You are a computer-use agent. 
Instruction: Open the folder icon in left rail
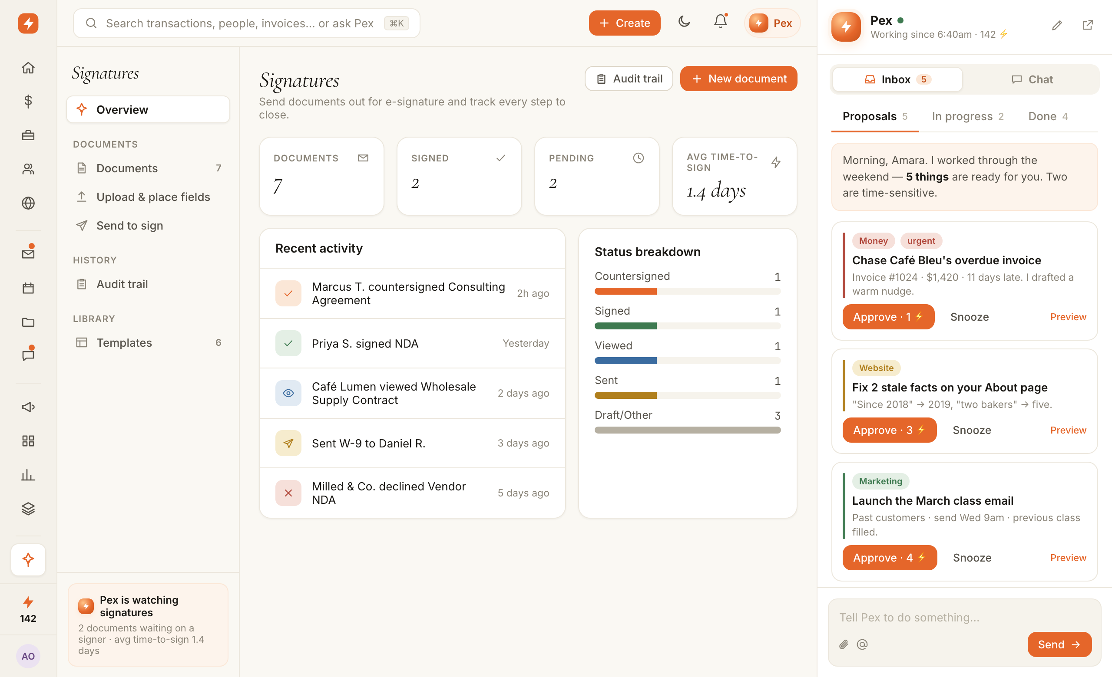tap(28, 322)
